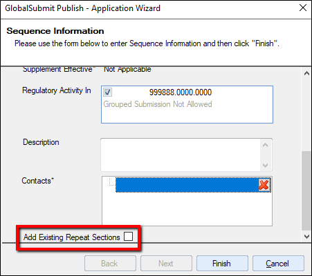The image size is (312, 276).
Task: Click the 'Contacts*' label
Action: [38, 181]
